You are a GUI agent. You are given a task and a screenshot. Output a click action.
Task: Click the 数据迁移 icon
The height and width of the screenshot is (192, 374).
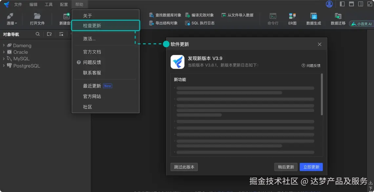click(338, 16)
